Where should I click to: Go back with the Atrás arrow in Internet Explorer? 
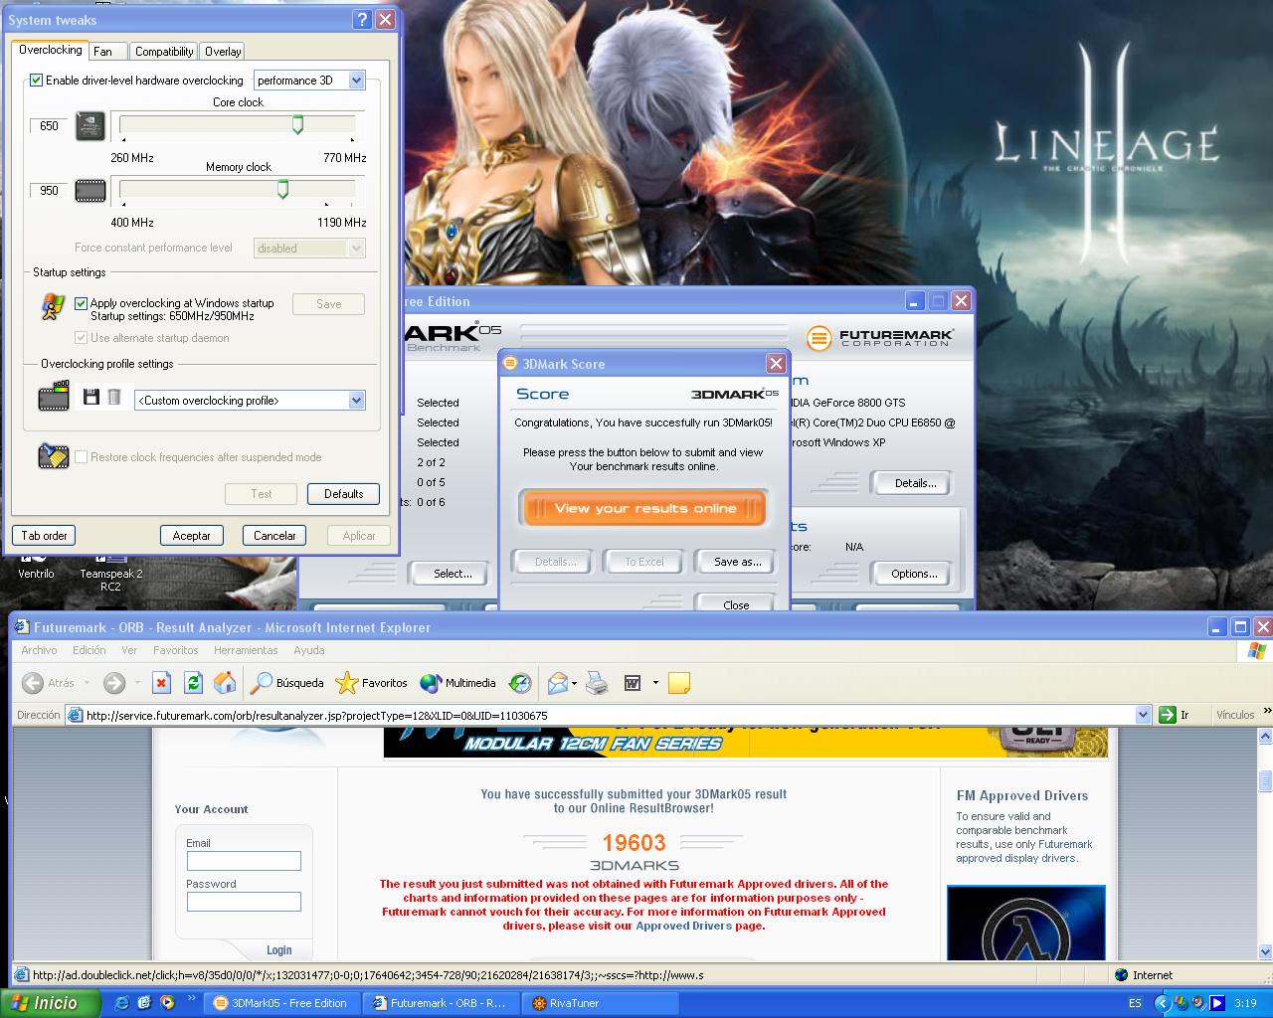tap(50, 683)
